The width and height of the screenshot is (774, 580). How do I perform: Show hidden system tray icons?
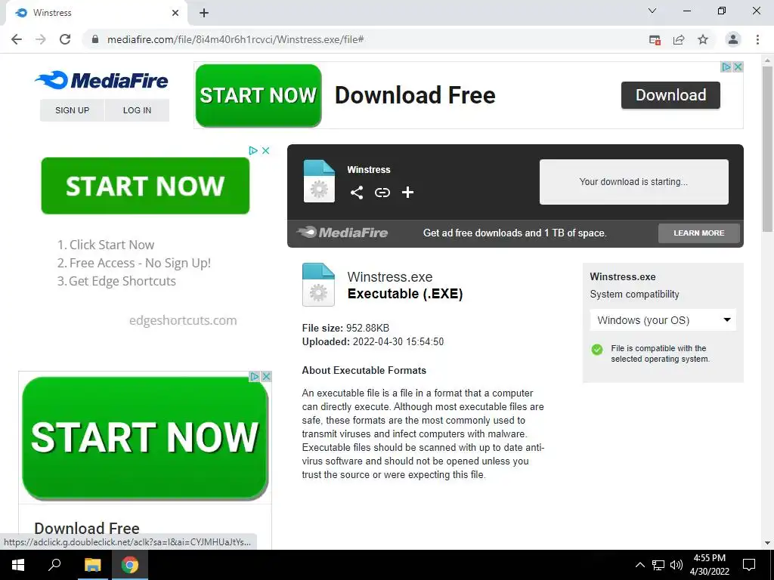pos(639,565)
